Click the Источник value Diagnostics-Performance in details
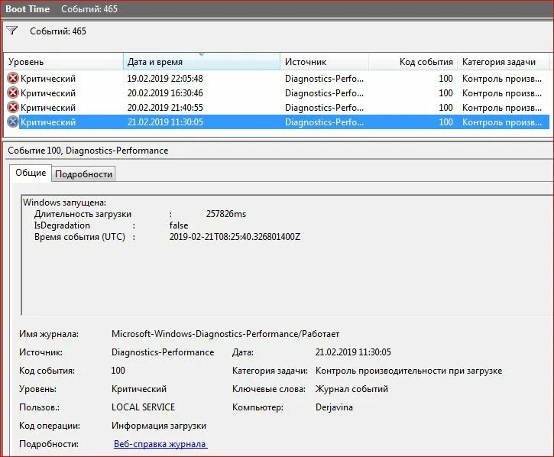Image resolution: width=554 pixels, height=457 pixels. pyautogui.click(x=163, y=352)
